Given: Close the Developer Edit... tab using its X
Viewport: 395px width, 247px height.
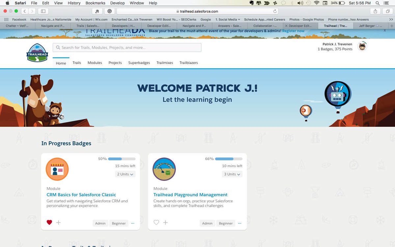Looking at the screenshot, I should 286,26.
